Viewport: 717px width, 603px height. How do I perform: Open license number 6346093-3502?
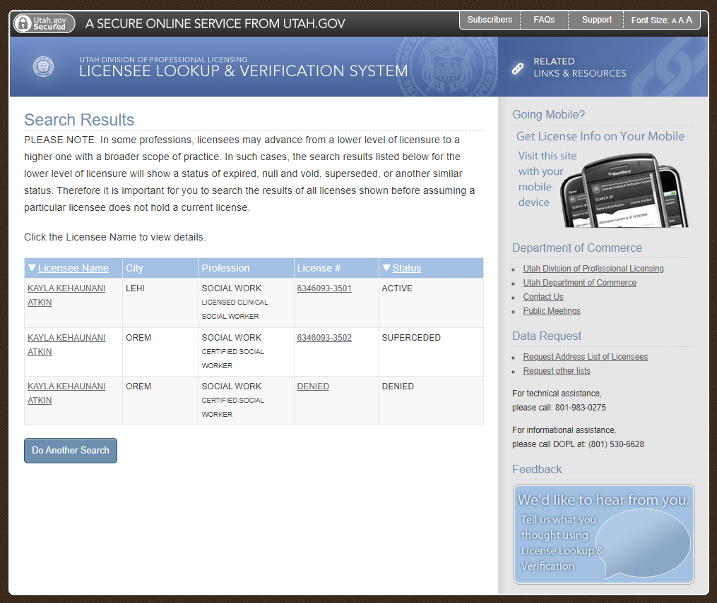point(324,338)
